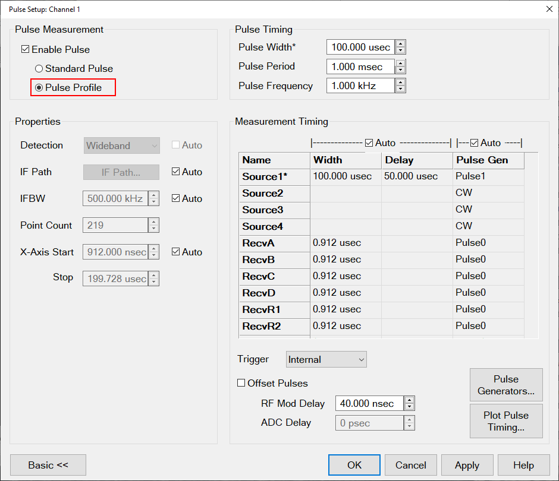
Task: Enable the Offset Pulses checkbox
Action: [x=241, y=384]
